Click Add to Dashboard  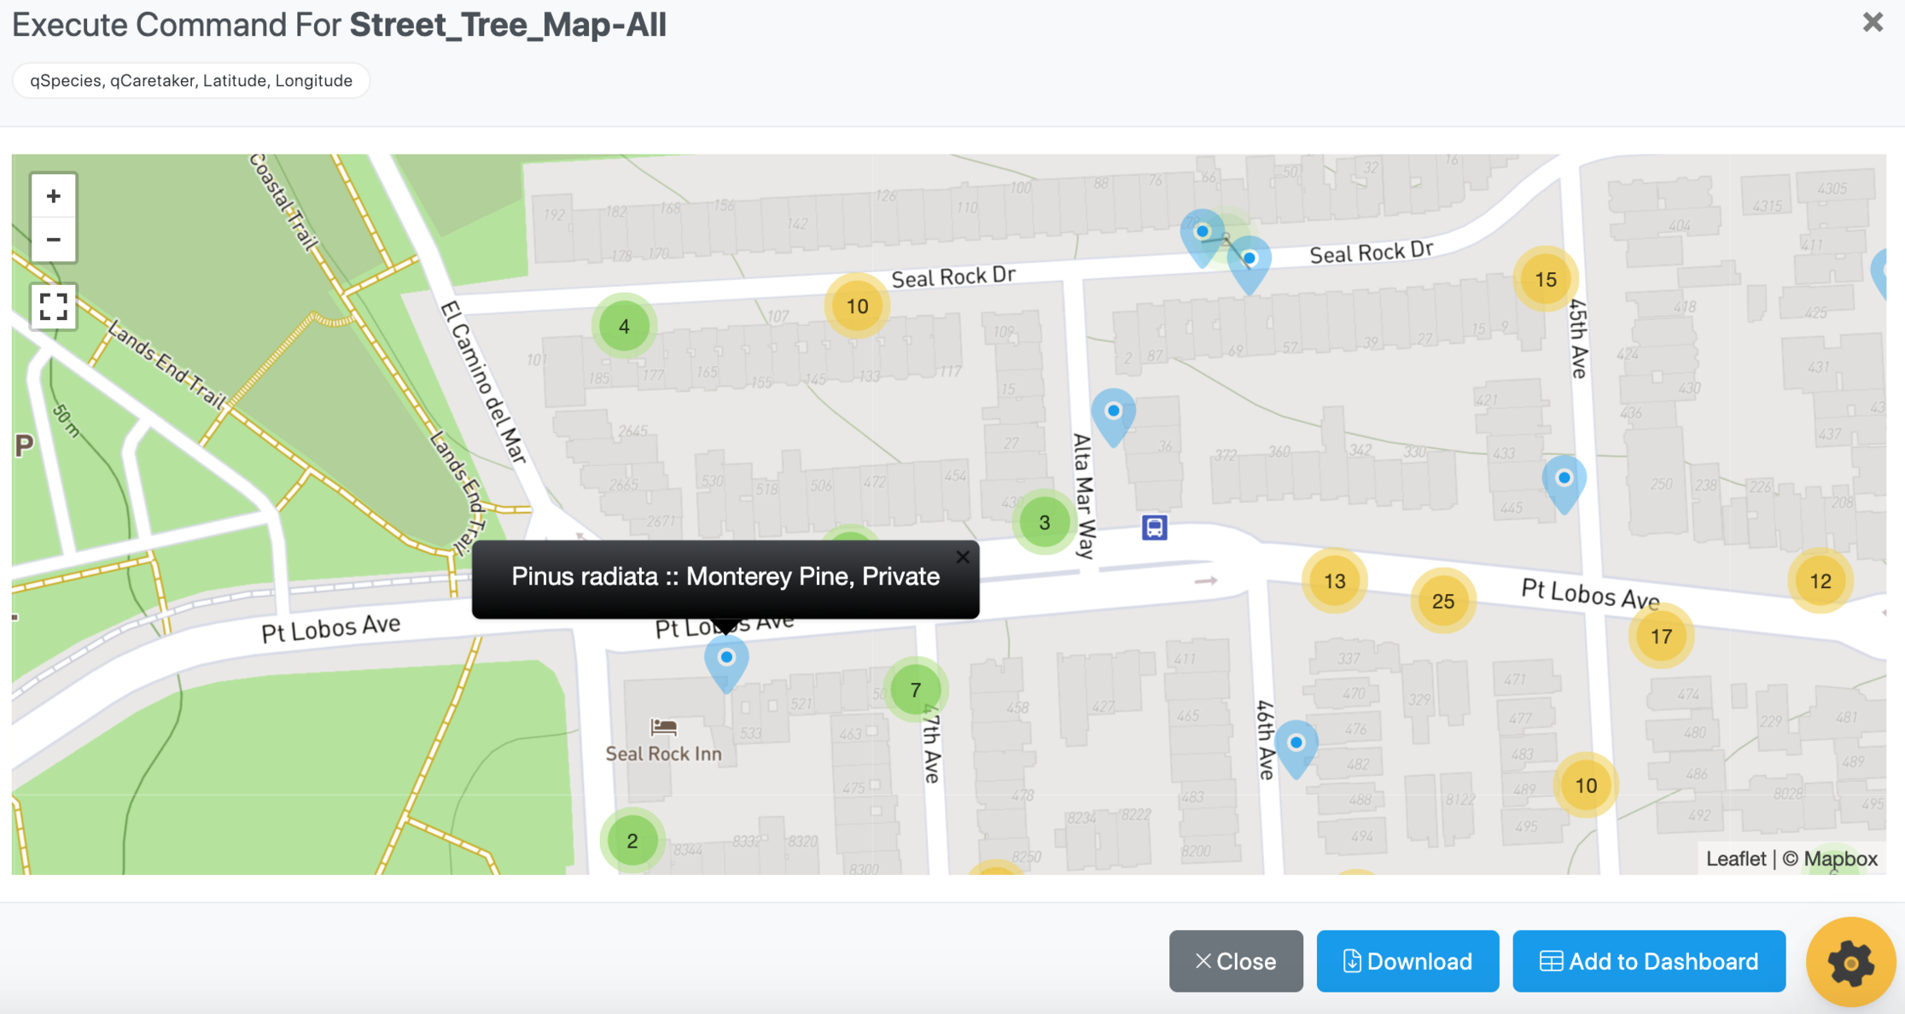pyautogui.click(x=1649, y=961)
